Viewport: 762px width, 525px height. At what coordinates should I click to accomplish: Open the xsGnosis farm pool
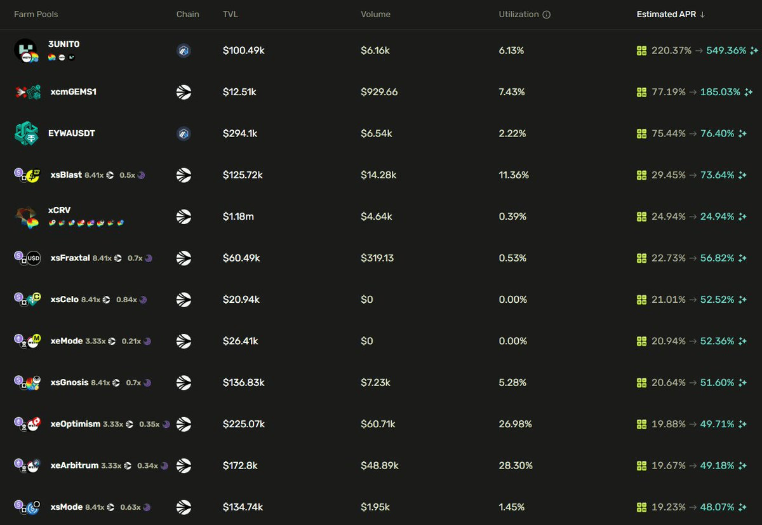coord(69,383)
